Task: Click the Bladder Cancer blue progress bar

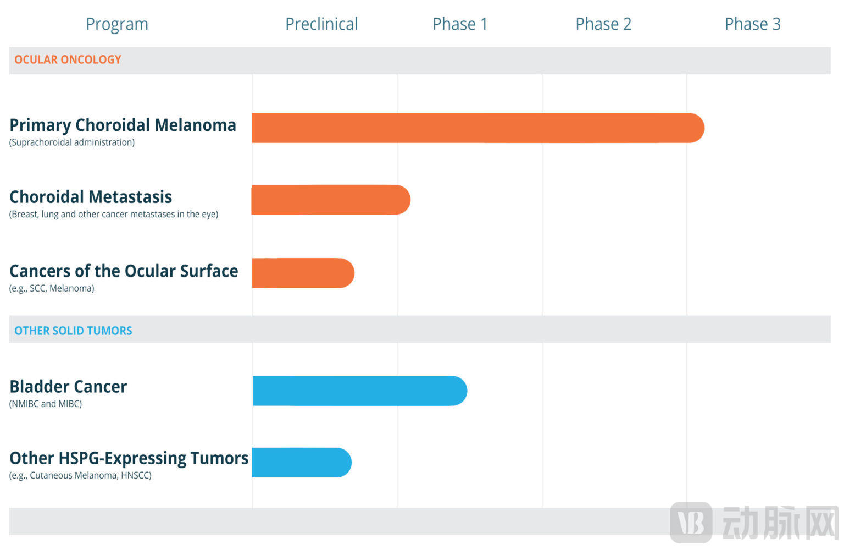Action: coord(359,391)
